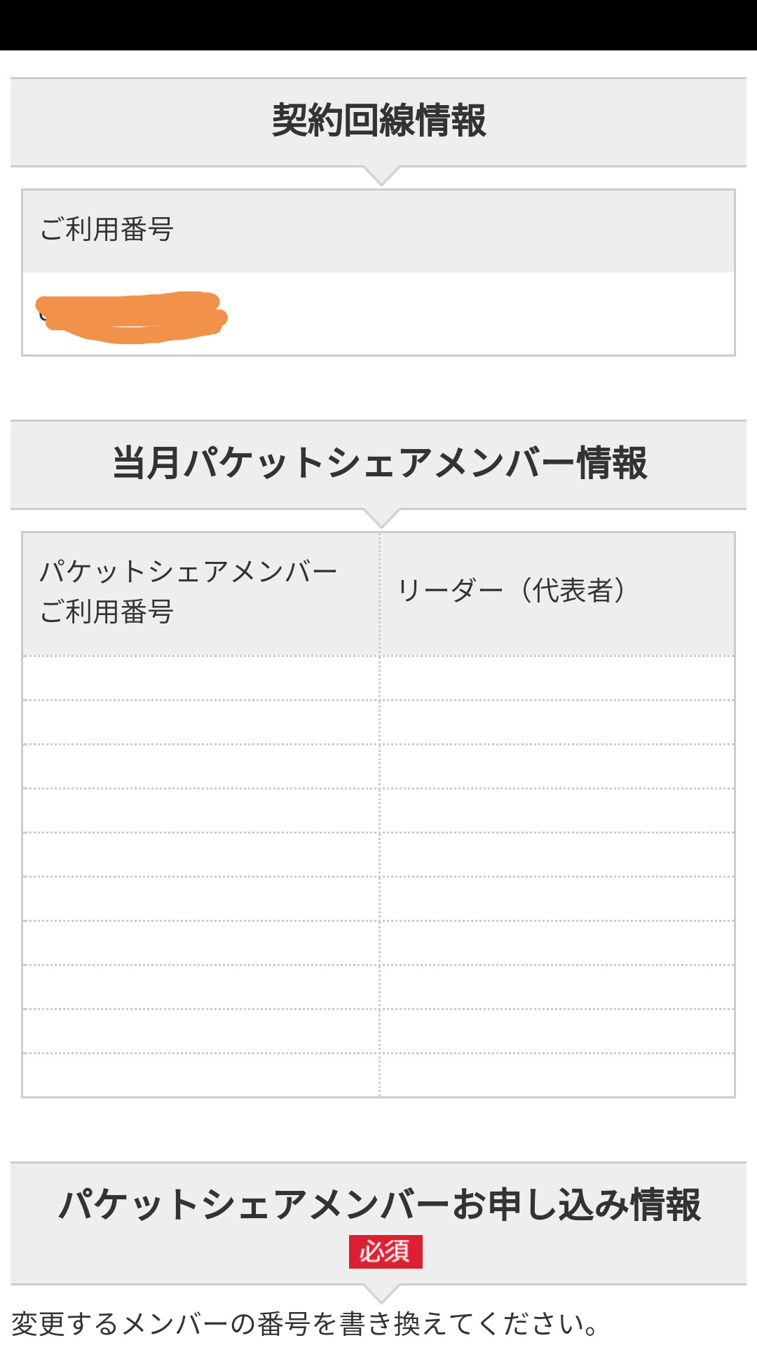Viewport: 757px width, 1345px height.
Task: Click the arrow pointer below 当月パケットシェアメンバー情報
Action: (x=381, y=518)
